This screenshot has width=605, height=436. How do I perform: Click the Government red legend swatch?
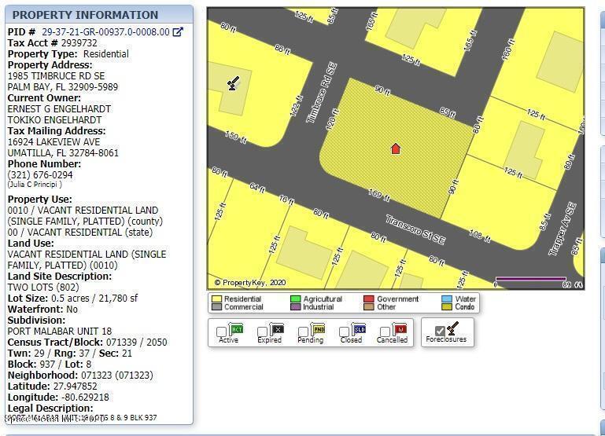click(x=368, y=299)
